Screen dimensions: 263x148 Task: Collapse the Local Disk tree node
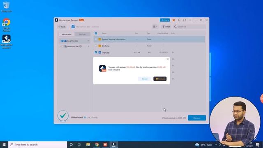60,41
